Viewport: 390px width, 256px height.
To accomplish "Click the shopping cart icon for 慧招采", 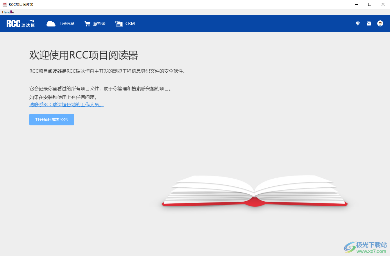I will tap(87, 23).
